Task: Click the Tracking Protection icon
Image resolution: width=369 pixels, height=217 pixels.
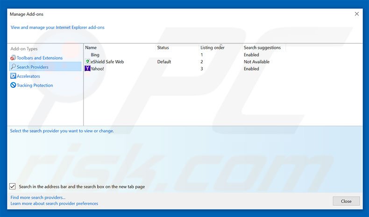Action: click(13, 85)
